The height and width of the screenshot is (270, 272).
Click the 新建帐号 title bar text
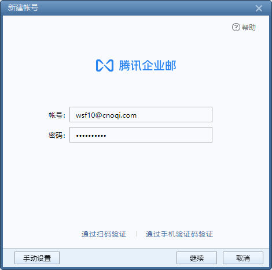(23, 8)
